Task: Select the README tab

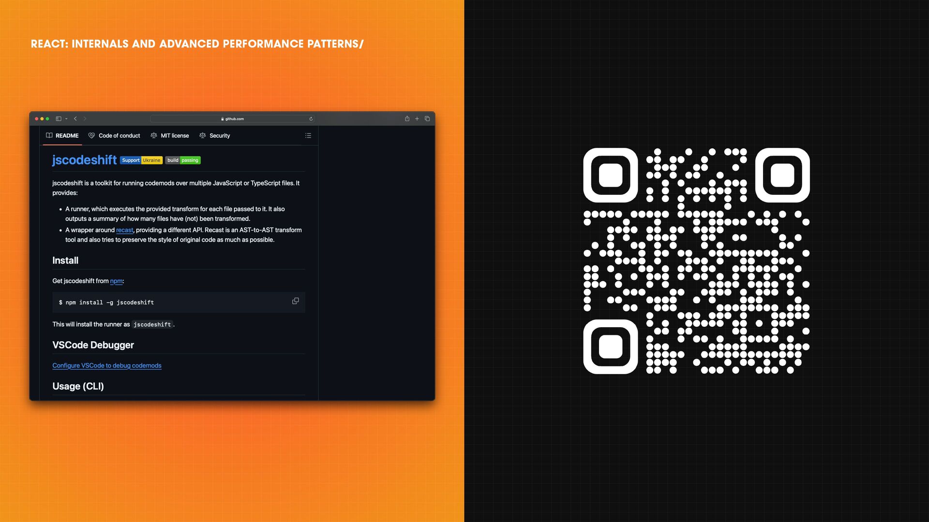Action: point(62,136)
